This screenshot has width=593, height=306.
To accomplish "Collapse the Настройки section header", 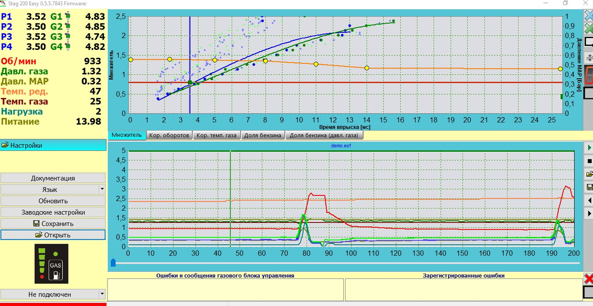I will [53, 145].
